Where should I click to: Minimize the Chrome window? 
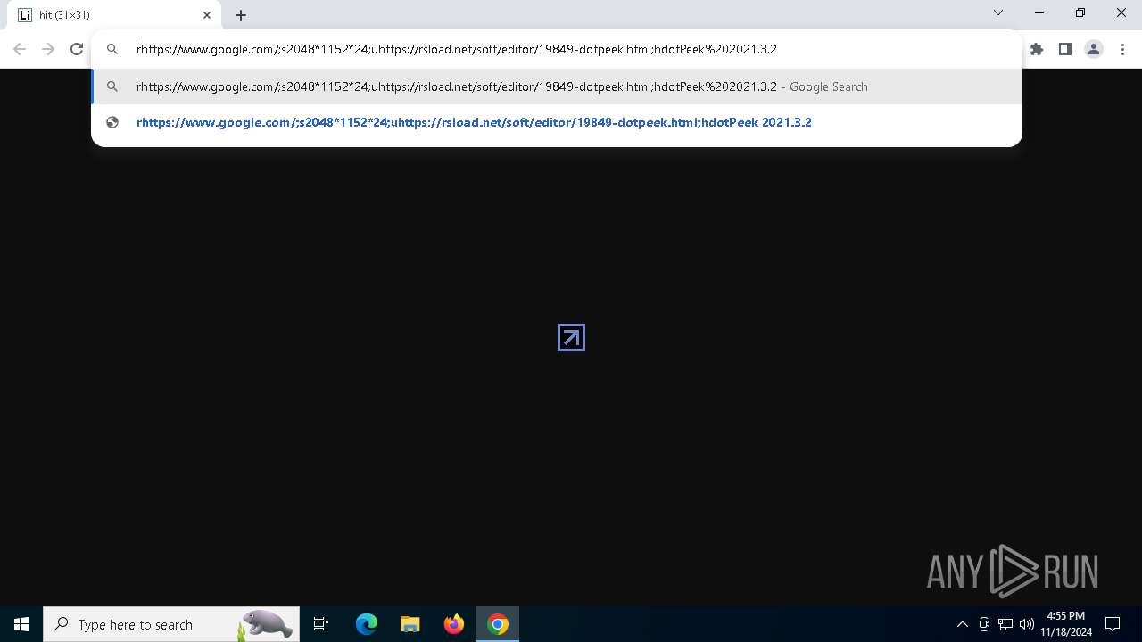[1039, 12]
